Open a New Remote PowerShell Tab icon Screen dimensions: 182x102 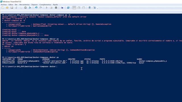pyautogui.click(x=62, y=8)
